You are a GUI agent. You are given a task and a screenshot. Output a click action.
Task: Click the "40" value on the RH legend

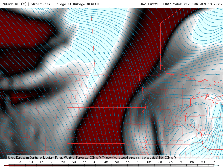pyautogui.click(x=95, y=162)
